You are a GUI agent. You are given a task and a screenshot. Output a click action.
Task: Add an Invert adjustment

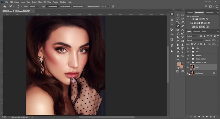[x=193, y=27]
